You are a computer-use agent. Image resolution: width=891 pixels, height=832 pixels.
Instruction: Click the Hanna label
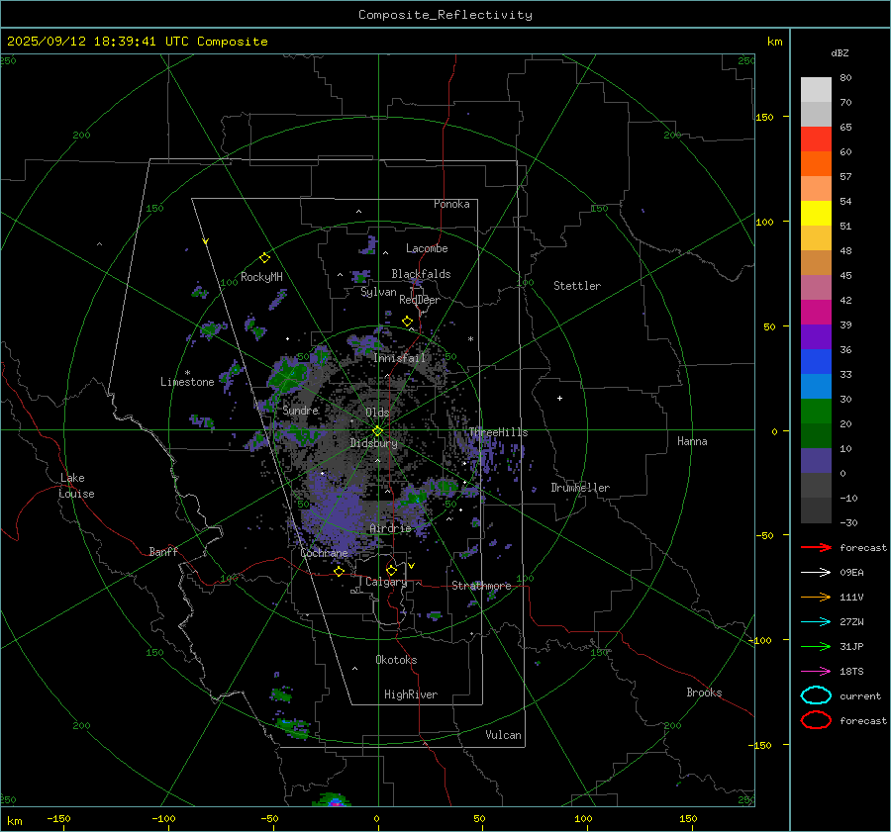point(692,441)
